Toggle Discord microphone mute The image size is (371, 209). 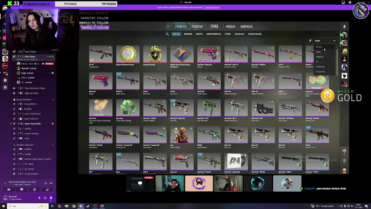39,198
